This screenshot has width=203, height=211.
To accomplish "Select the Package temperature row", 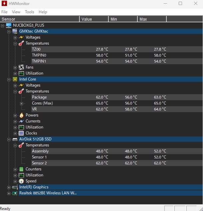I will tap(117, 97).
